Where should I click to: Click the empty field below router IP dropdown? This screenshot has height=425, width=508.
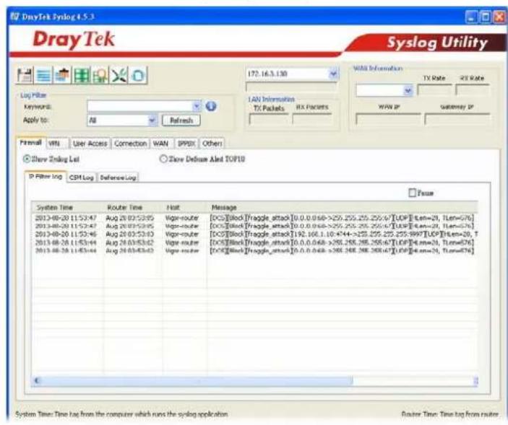pyautogui.click(x=291, y=87)
